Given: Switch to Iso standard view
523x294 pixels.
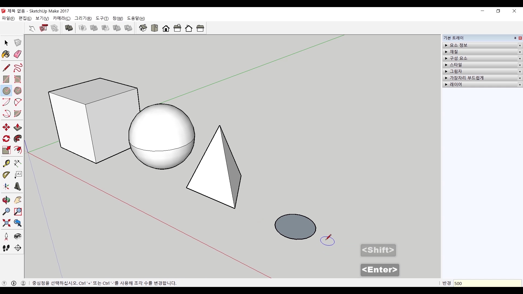Looking at the screenshot, I should click(x=143, y=28).
